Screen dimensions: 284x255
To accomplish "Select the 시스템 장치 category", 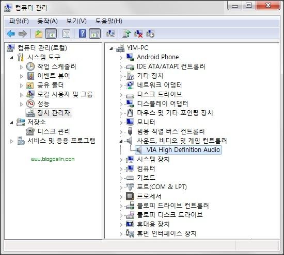I will pyautogui.click(x=153, y=159).
